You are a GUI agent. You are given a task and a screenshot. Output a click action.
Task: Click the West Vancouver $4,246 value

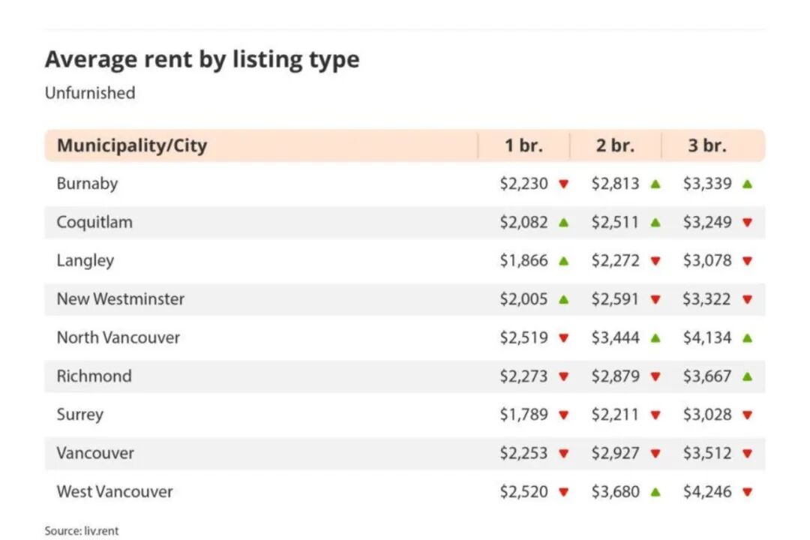click(706, 492)
